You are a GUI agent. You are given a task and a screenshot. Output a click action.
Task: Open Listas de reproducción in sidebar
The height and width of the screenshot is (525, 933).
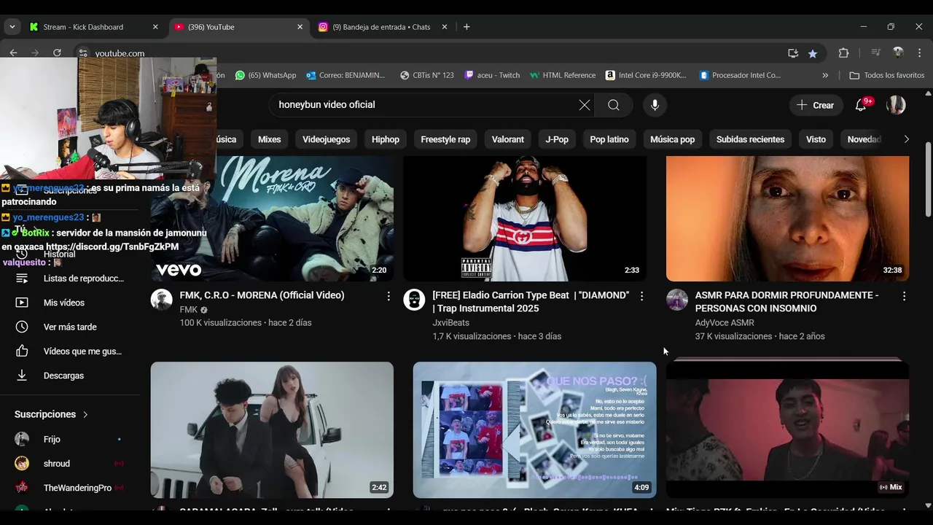[70, 279]
